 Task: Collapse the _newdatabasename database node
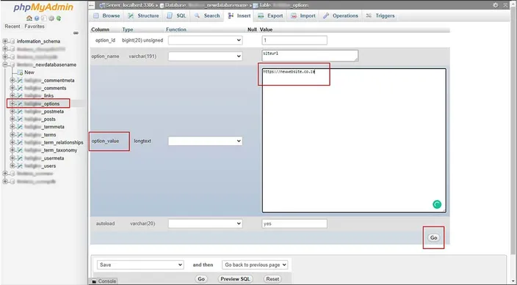(5, 64)
